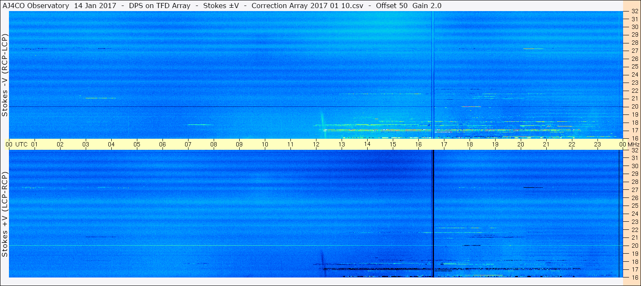
Task: Click the black 27 MHz streak in Stokes +V panel
Action: click(x=534, y=187)
